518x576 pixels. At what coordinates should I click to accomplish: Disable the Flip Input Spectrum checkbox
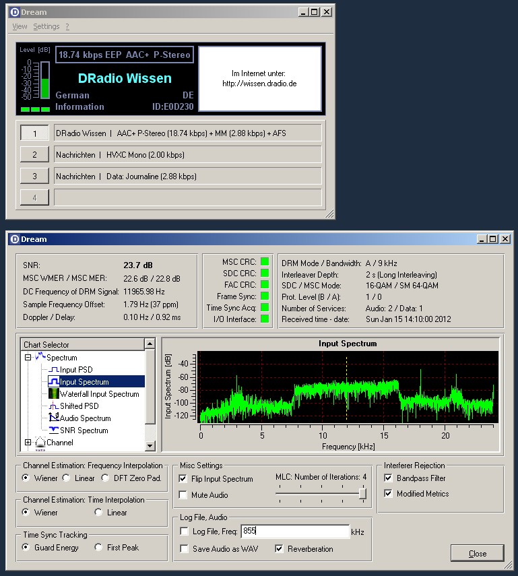[x=183, y=479]
